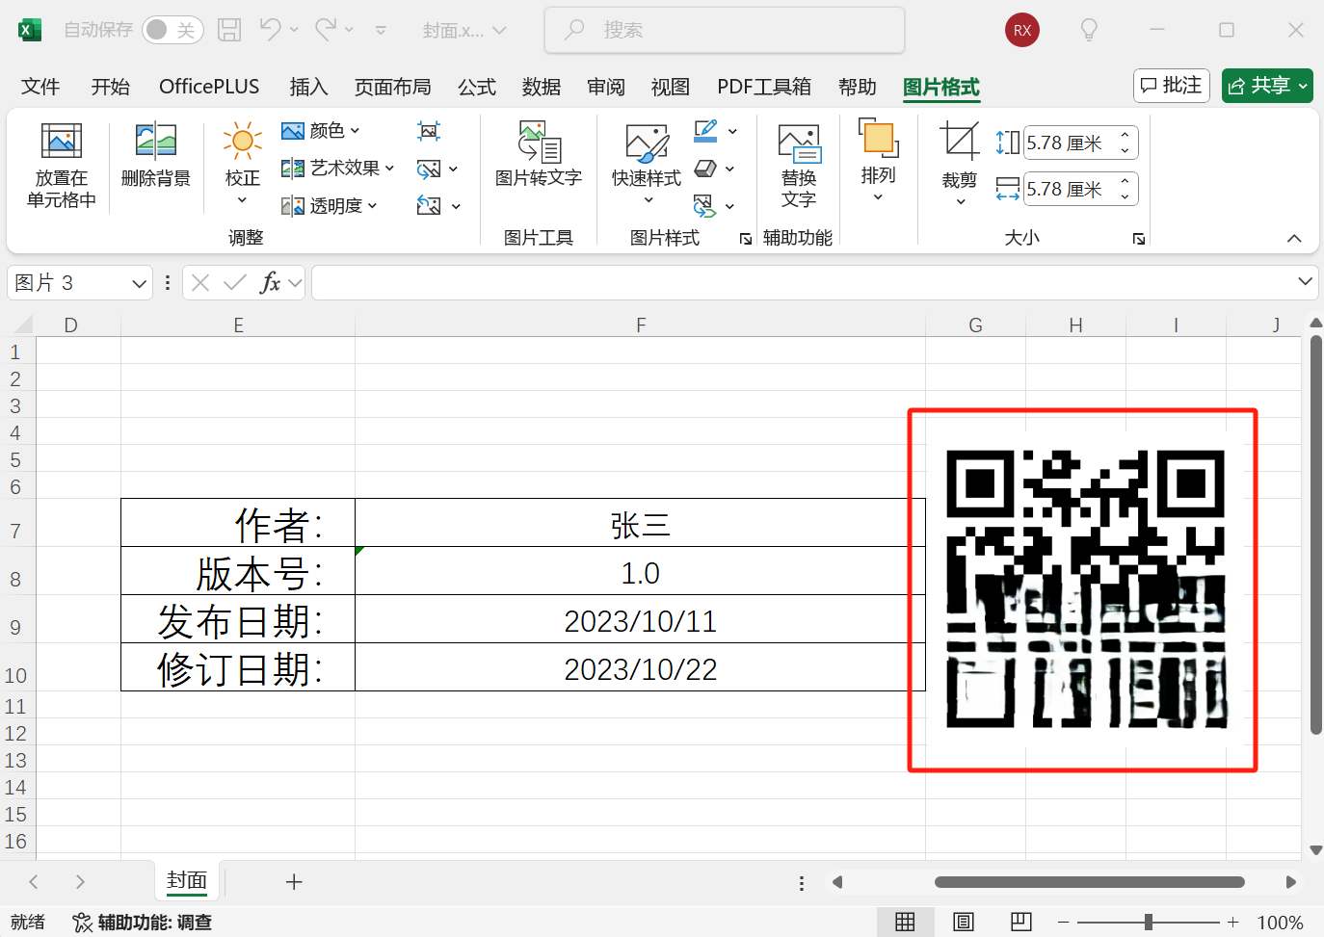Open Quick Styles (快速样式) gallery
Screen dimensions: 1324x937
[x=646, y=143]
